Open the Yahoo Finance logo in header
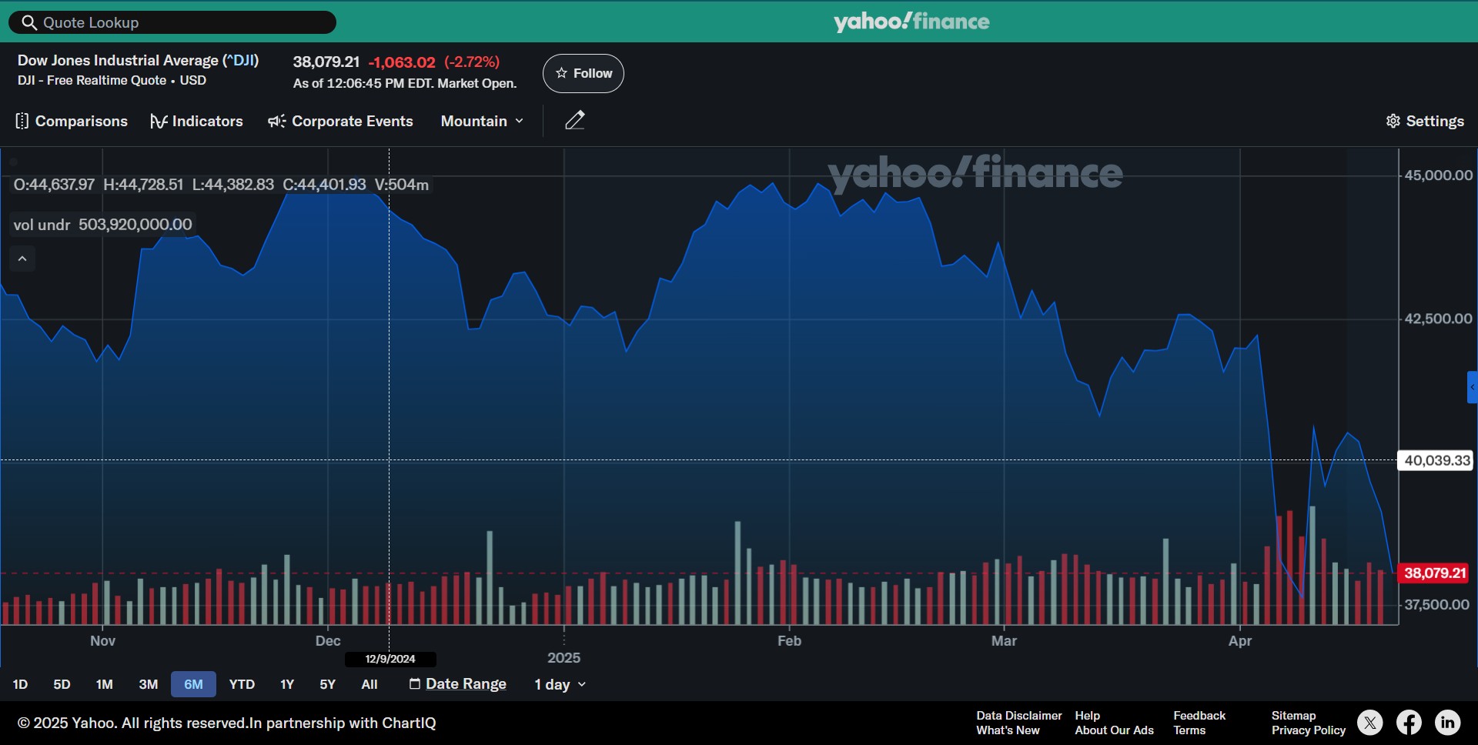The height and width of the screenshot is (745, 1478). coord(911,22)
